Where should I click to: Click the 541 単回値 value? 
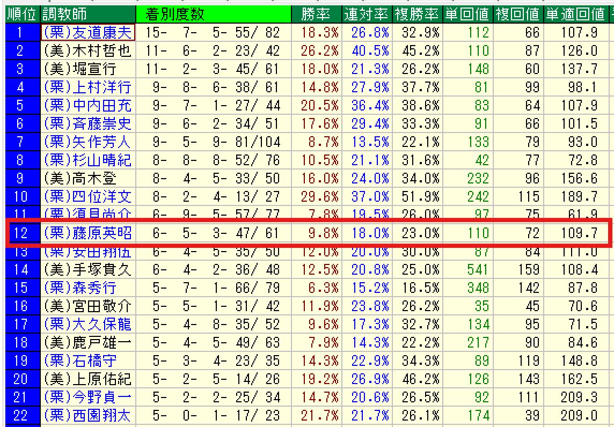pyautogui.click(x=477, y=269)
